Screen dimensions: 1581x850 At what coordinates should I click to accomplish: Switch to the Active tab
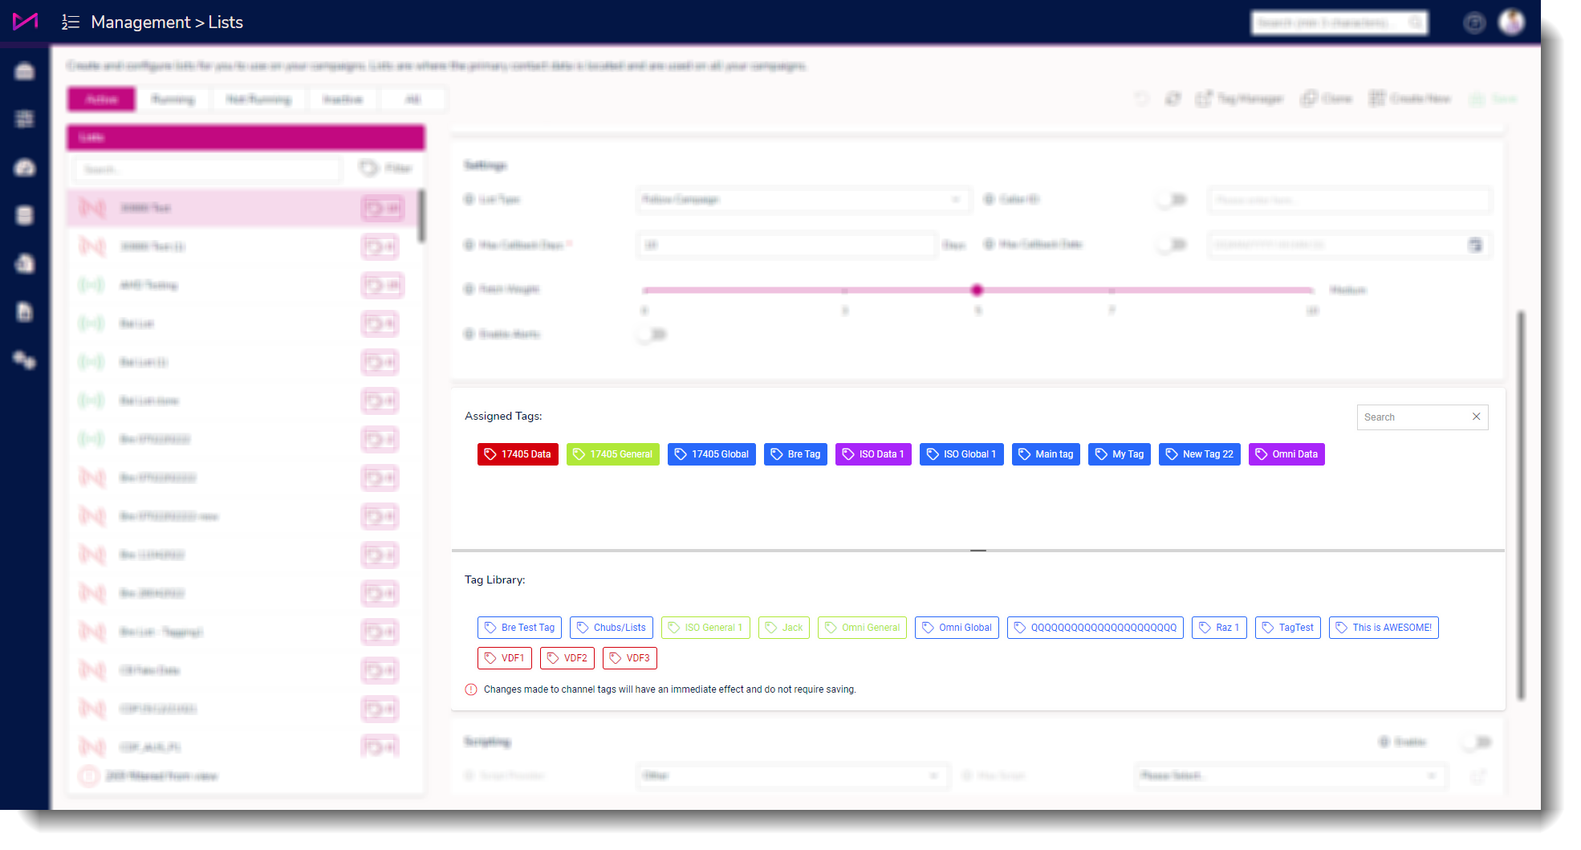click(102, 99)
